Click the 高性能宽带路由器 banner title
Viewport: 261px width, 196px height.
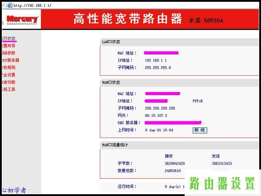tap(127, 19)
